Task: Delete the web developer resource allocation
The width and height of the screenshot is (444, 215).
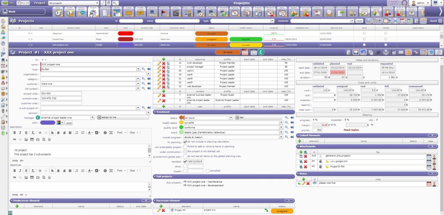Action: point(163,87)
